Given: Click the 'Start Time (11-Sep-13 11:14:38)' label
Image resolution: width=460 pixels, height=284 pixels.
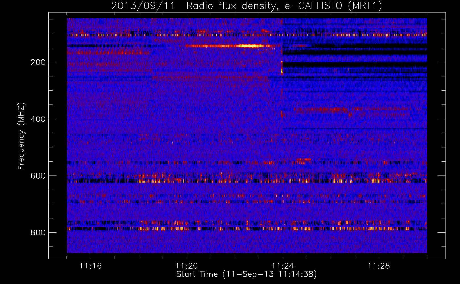Looking at the screenshot, I should click(246, 274).
